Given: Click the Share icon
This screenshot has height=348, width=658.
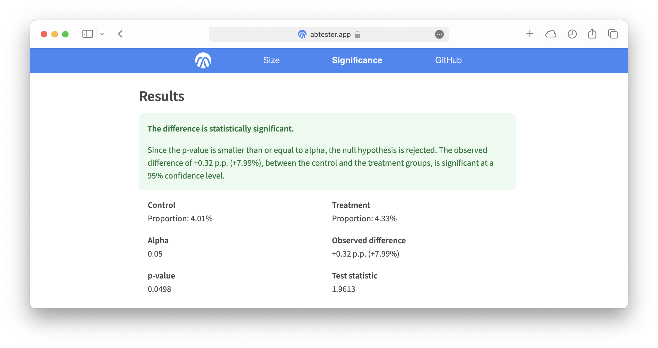Looking at the screenshot, I should click(592, 34).
